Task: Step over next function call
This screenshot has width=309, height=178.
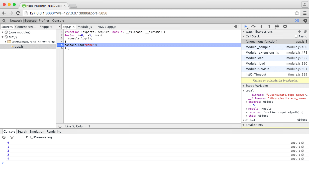Action: coord(253,26)
